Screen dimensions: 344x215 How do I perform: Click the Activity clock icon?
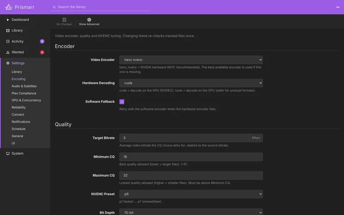(x=8, y=41)
